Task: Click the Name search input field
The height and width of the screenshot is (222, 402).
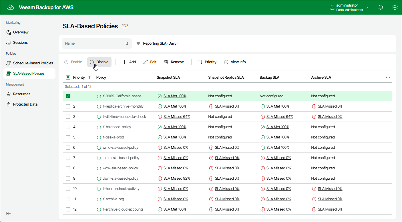Action: click(93, 43)
